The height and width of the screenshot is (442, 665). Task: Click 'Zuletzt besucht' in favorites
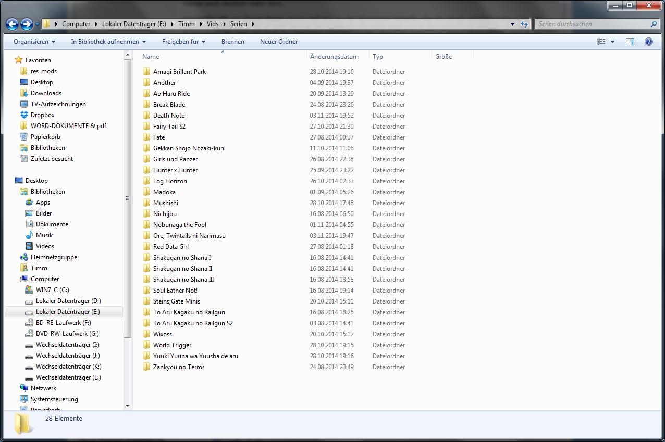click(x=52, y=159)
